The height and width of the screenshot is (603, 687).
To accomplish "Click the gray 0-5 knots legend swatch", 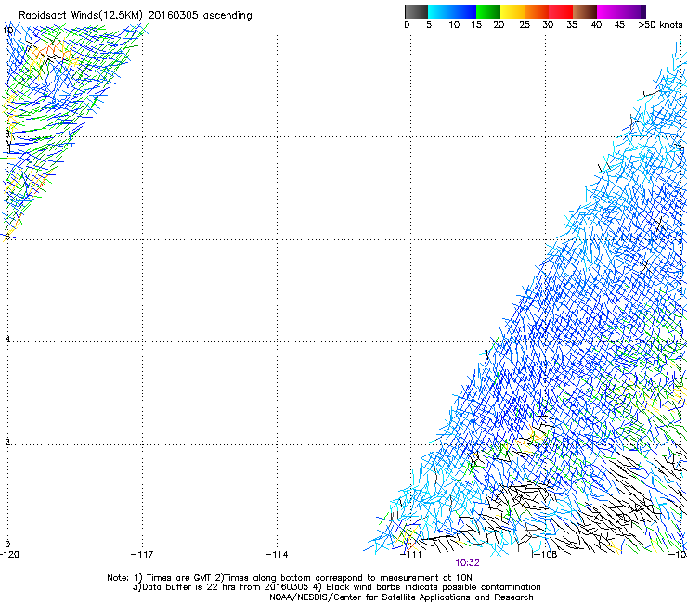I will click(416, 11).
